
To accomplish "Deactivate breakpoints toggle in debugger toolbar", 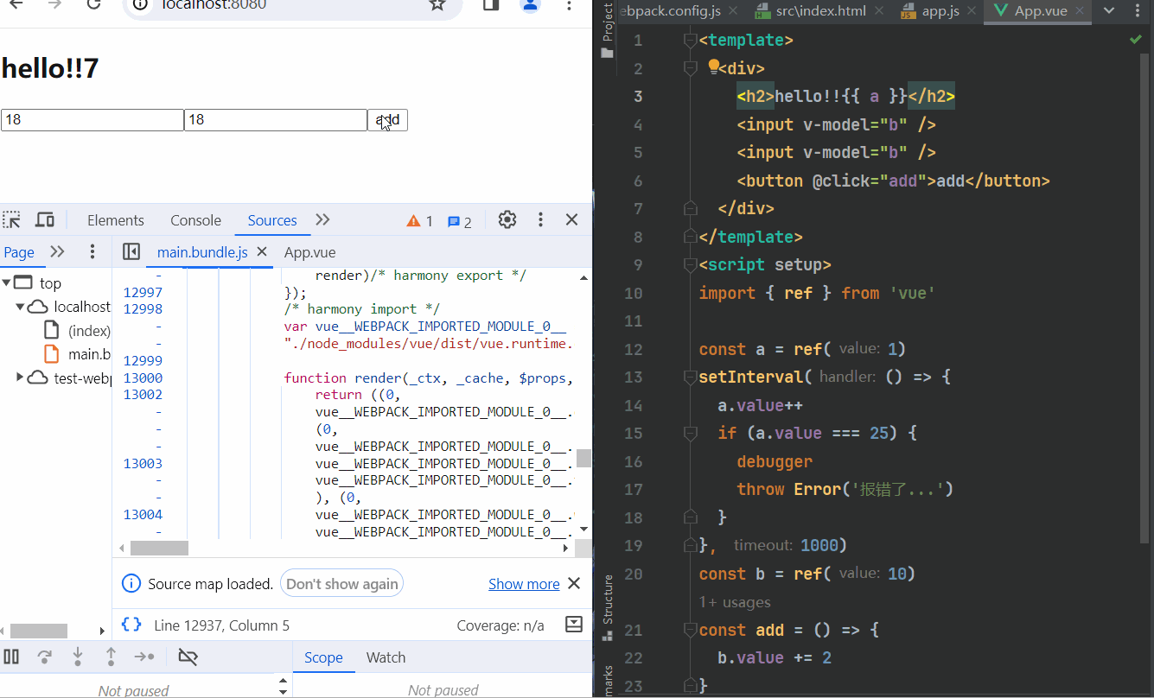I will [x=188, y=657].
